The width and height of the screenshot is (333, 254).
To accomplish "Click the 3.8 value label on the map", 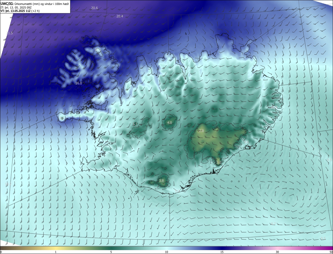I will click(x=161, y=181).
